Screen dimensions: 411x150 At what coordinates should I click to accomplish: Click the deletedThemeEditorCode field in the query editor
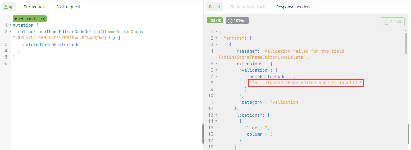pyautogui.click(x=51, y=44)
